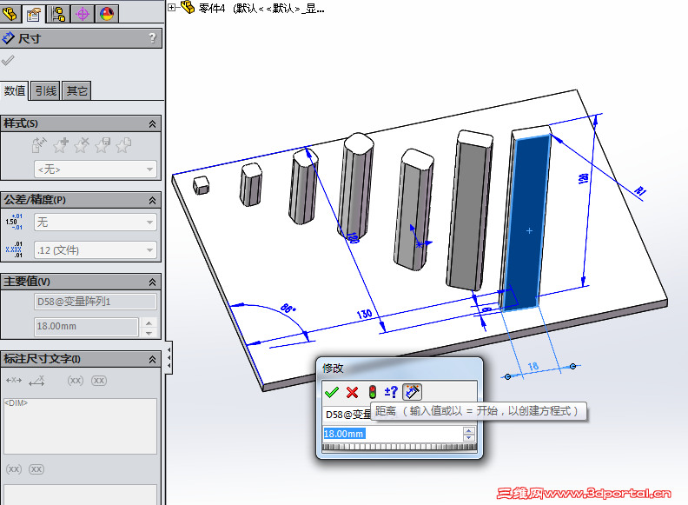The height and width of the screenshot is (505, 688).
Task: Click the D58@变量 name field in 修改 dialog
Action: (x=347, y=415)
